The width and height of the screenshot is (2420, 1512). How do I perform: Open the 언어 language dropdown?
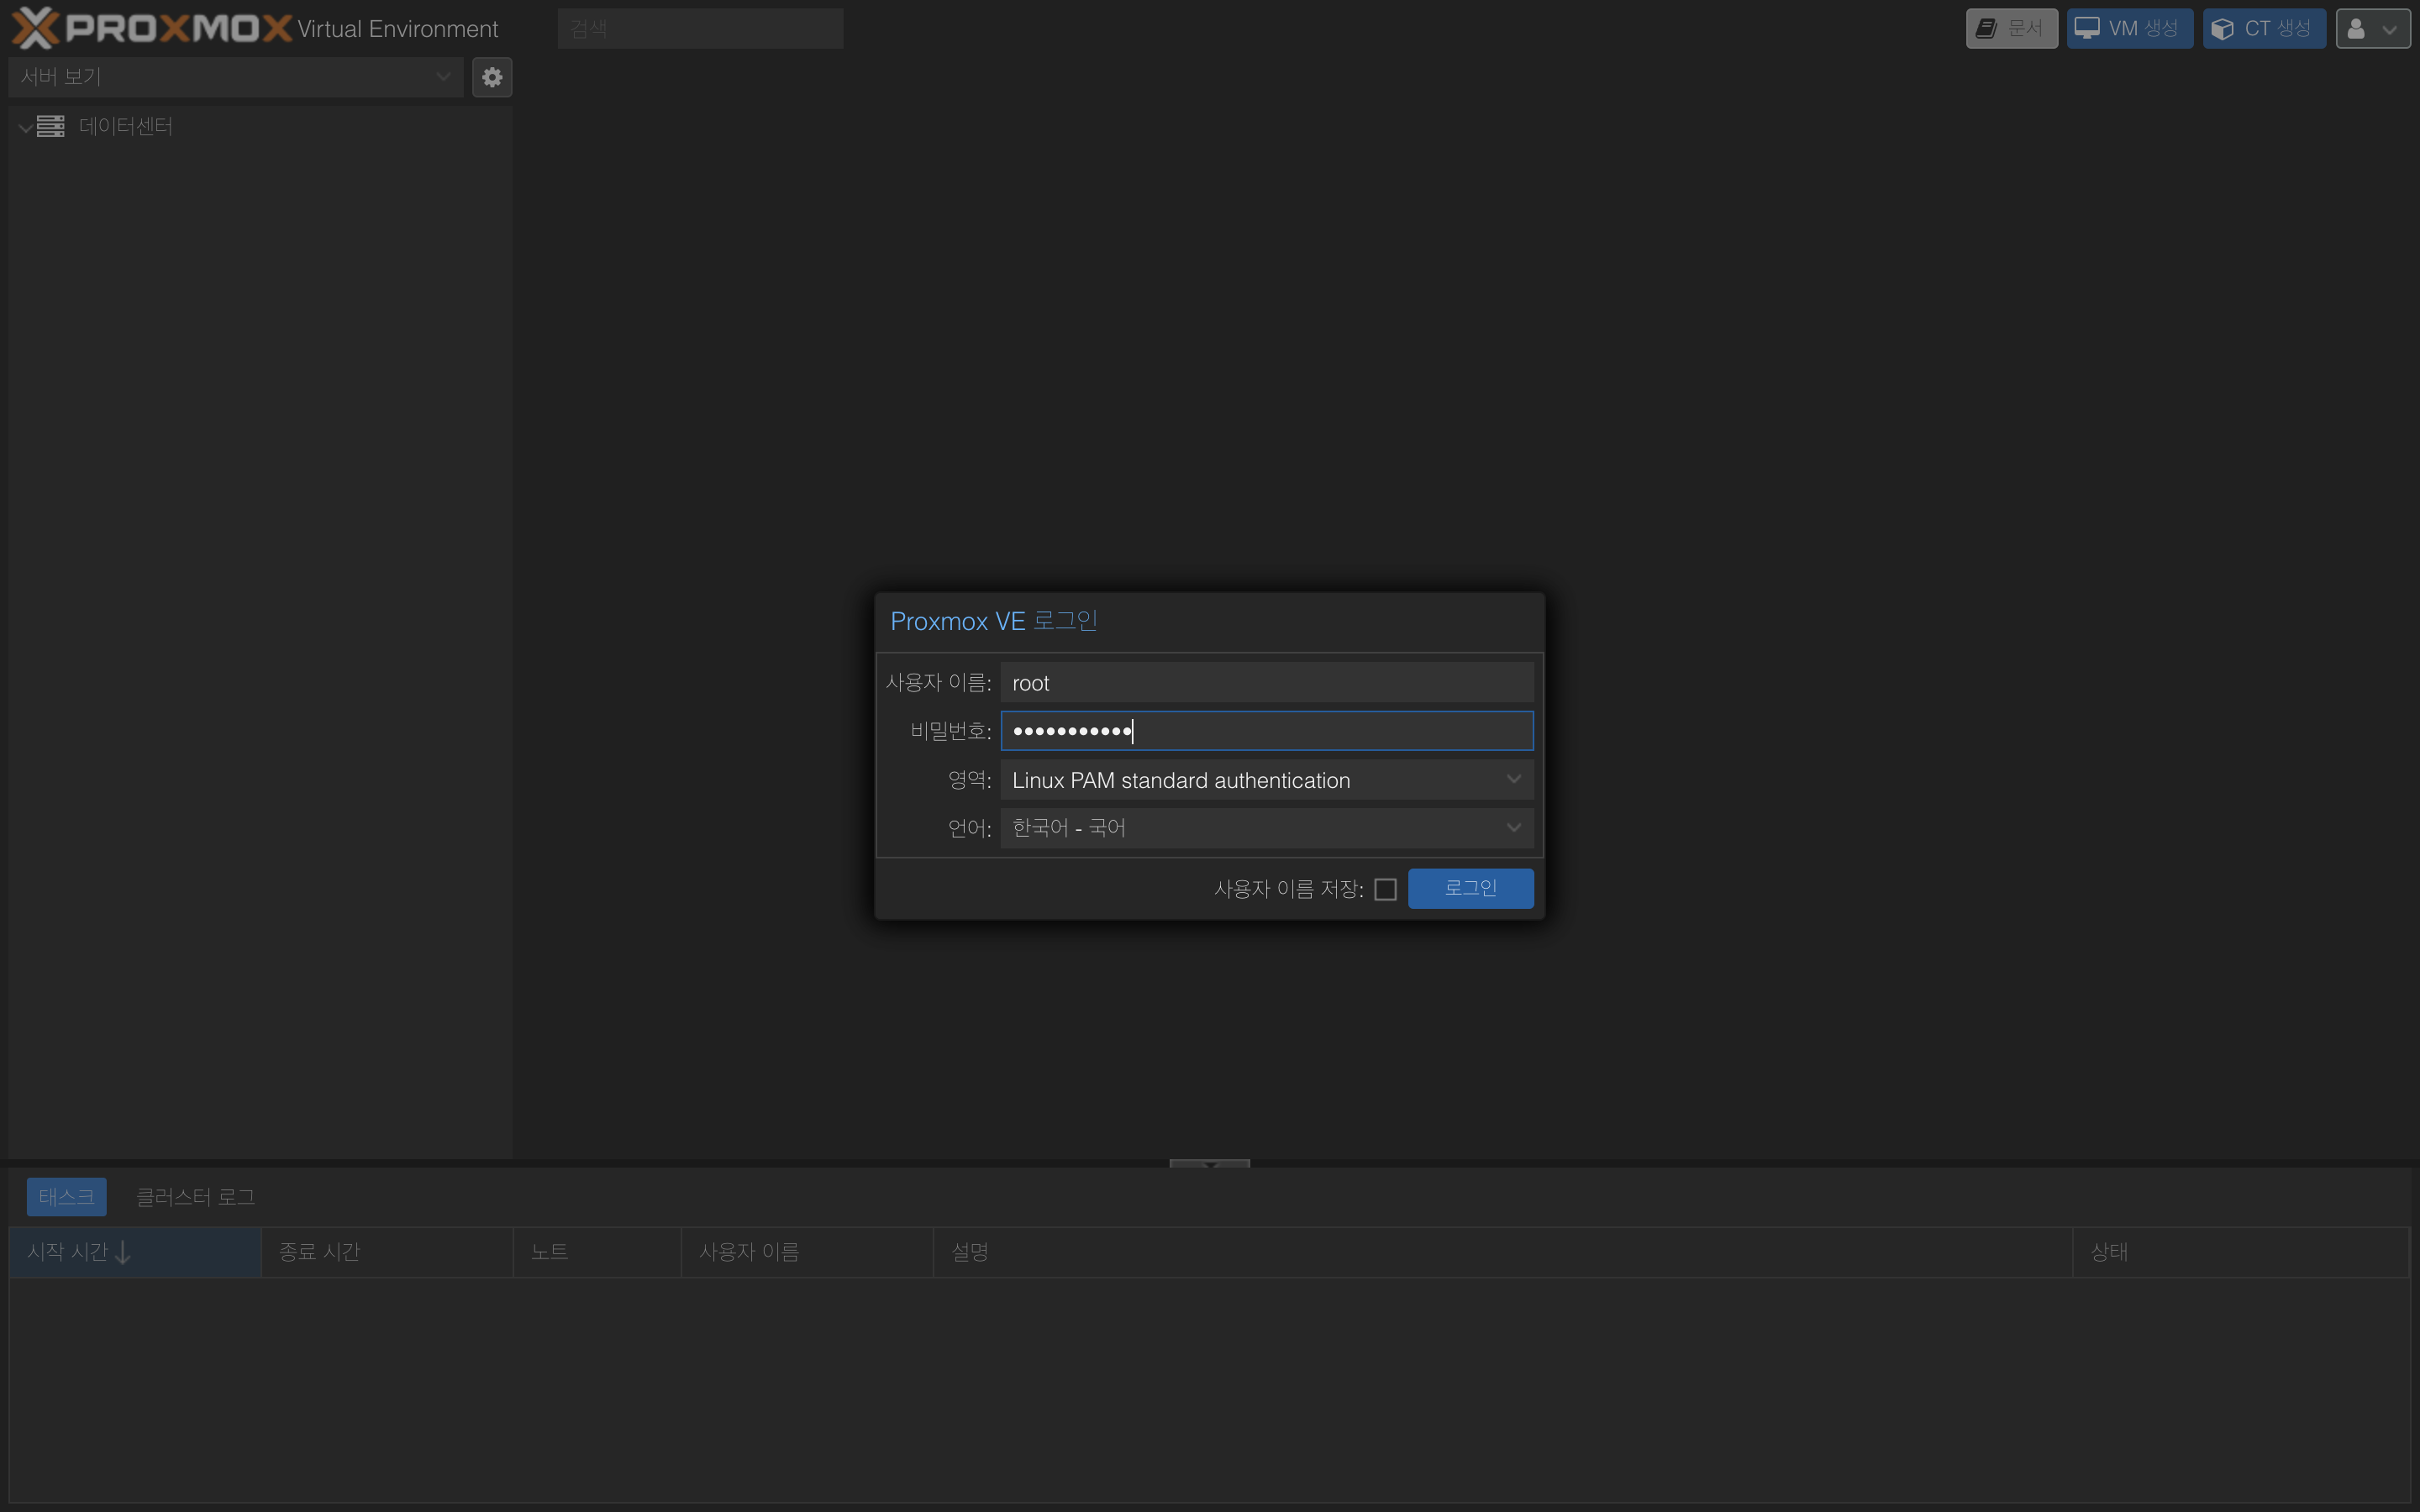pos(1513,827)
